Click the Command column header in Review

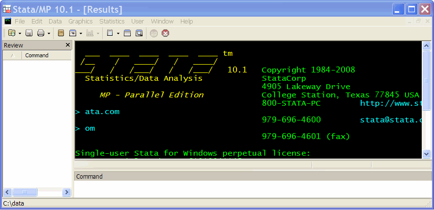coord(37,55)
